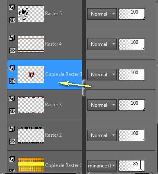Click the opacity slider of Copie de Raster 1
Viewport: 158px width, 174px height.
coord(131,166)
